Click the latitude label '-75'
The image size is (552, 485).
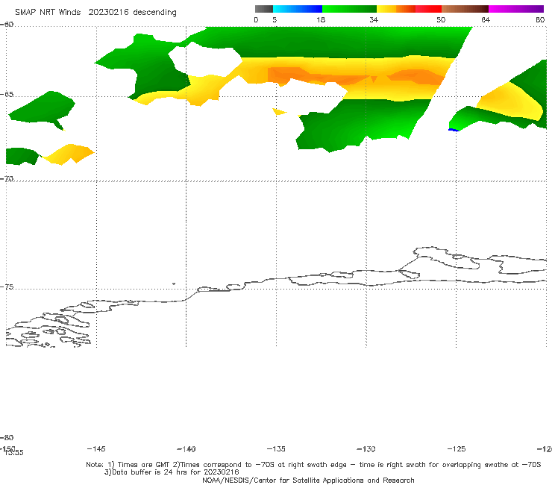click(7, 287)
